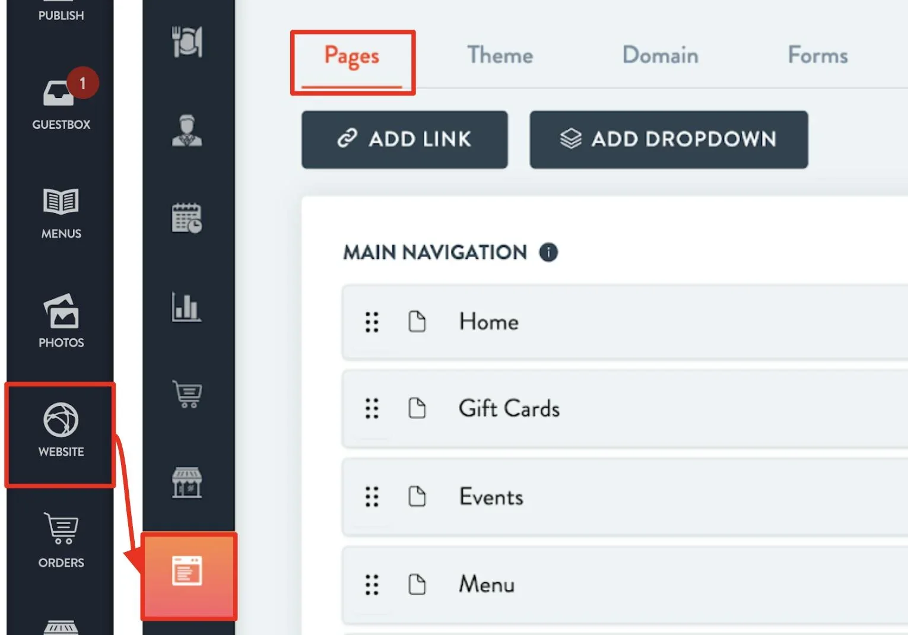This screenshot has height=635, width=908.
Task: Open the Home page row
Action: [x=625, y=322]
